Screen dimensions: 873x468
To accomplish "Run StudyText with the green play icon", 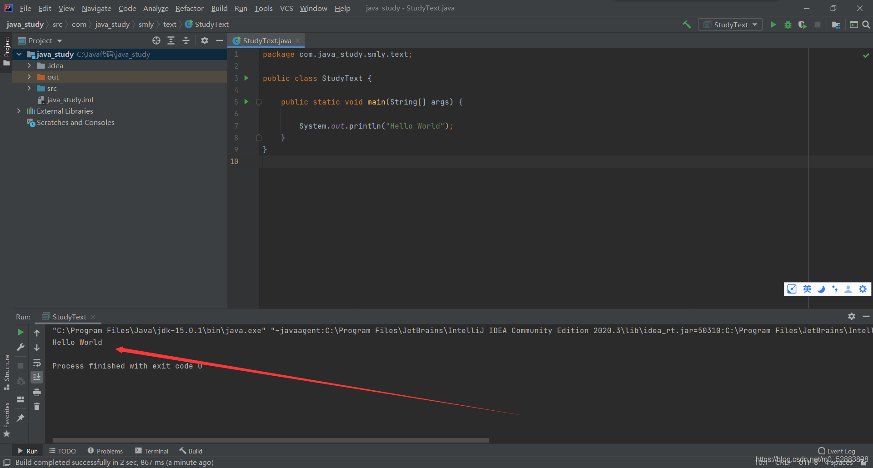I will tap(773, 25).
